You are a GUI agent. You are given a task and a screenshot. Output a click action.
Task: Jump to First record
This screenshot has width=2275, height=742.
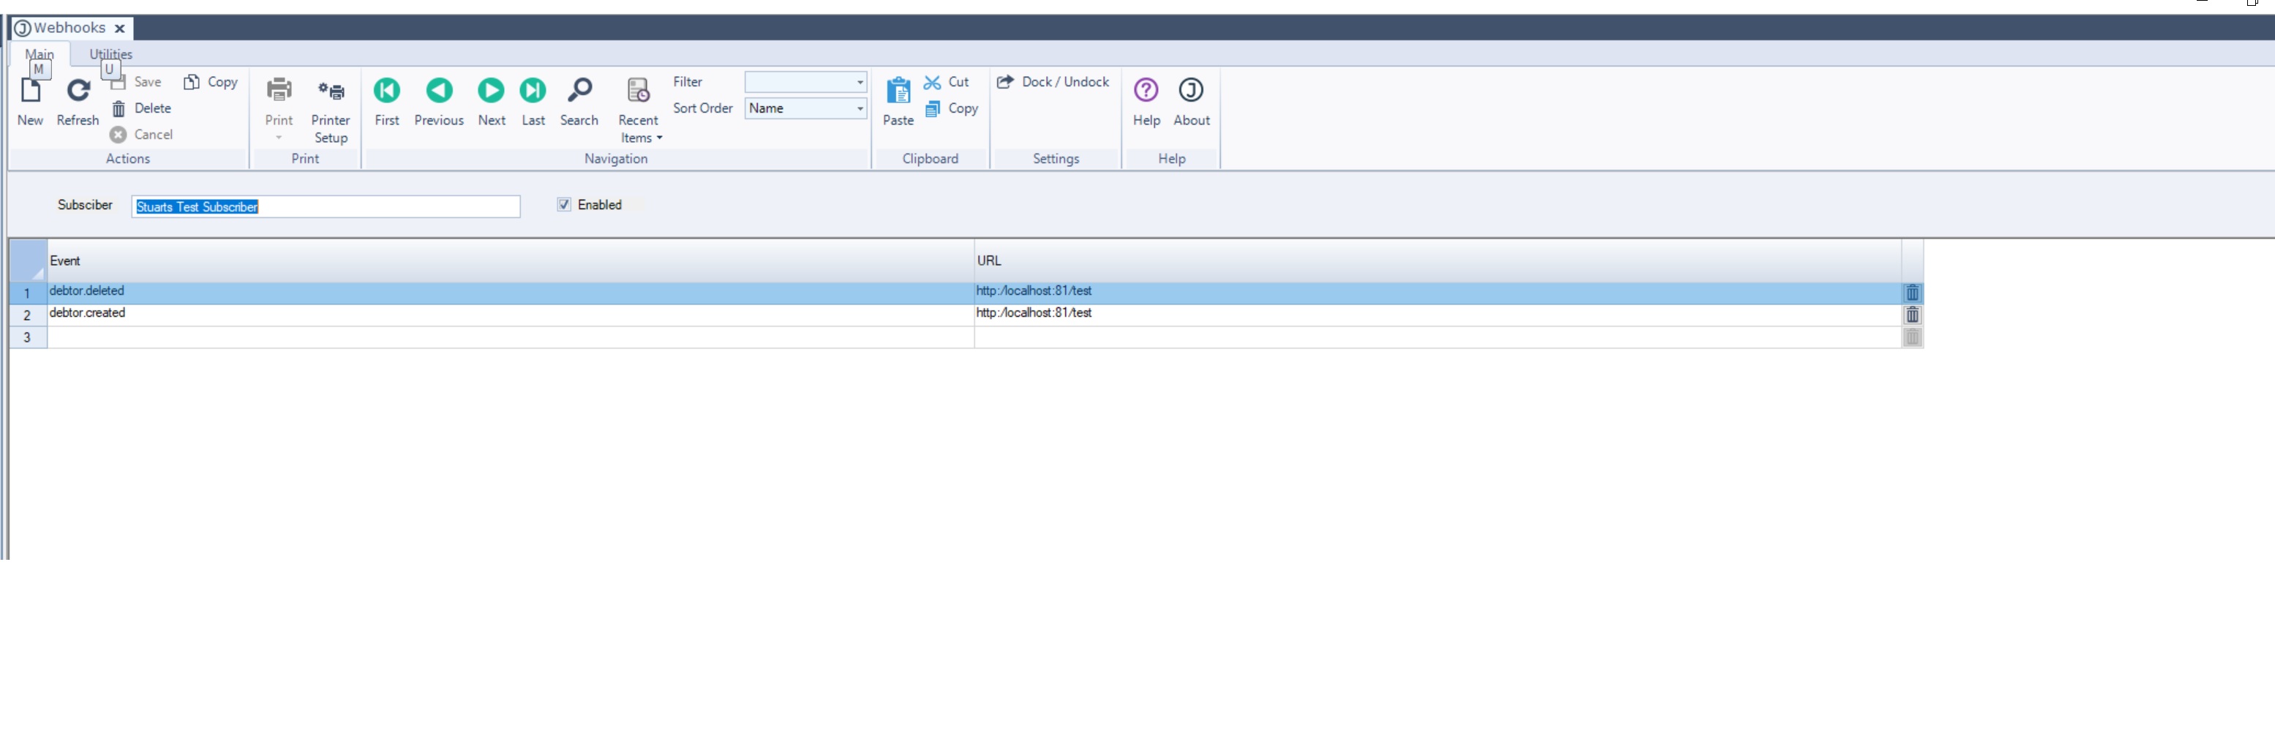pyautogui.click(x=387, y=91)
